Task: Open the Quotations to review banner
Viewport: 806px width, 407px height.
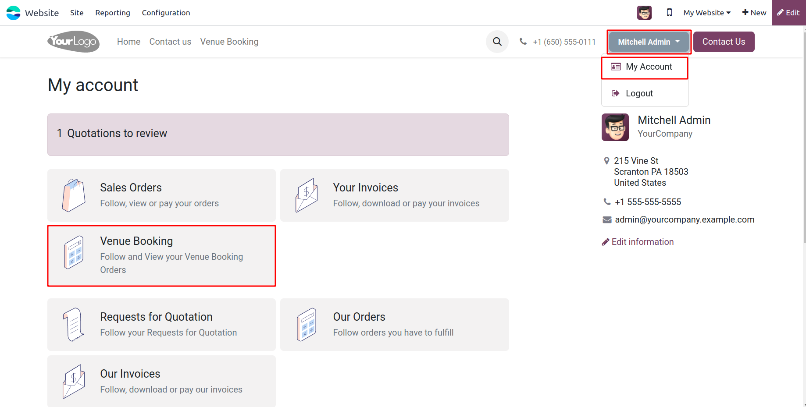Action: [278, 134]
